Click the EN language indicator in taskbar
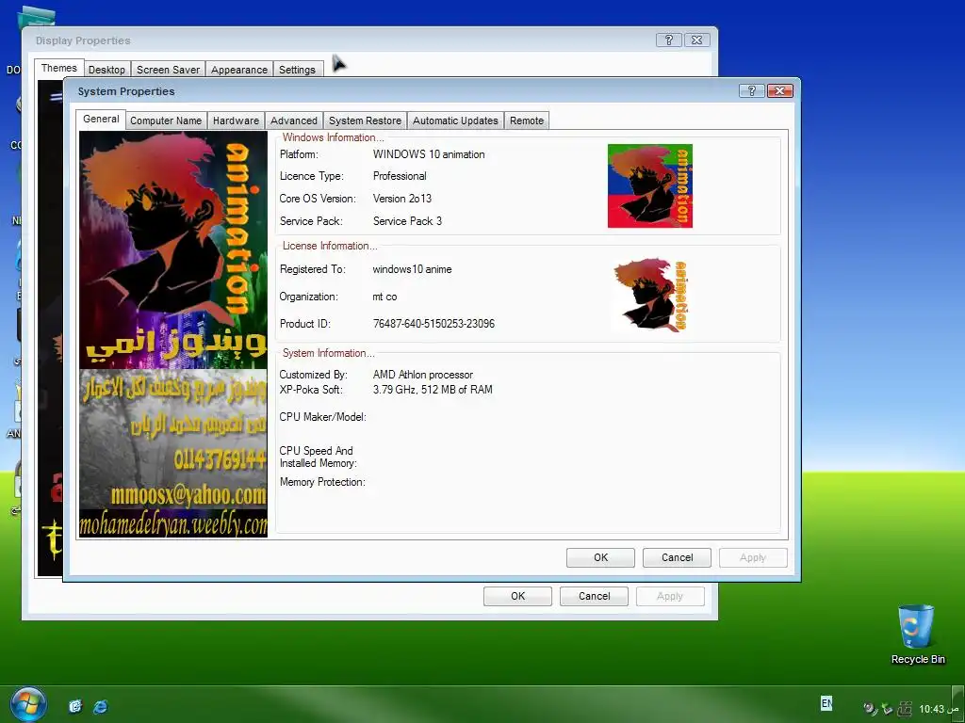 [x=826, y=702]
